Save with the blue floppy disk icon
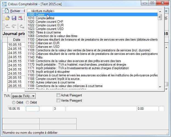 pos(14,18)
